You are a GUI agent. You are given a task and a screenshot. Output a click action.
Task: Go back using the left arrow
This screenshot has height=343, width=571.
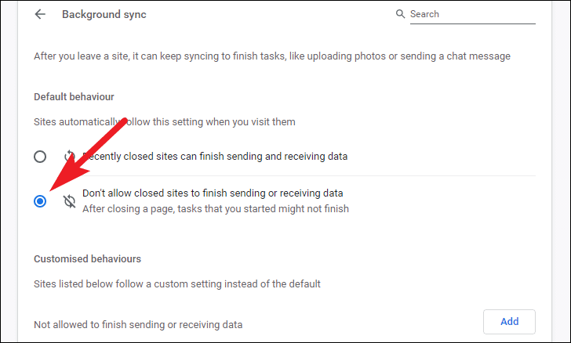tap(40, 14)
